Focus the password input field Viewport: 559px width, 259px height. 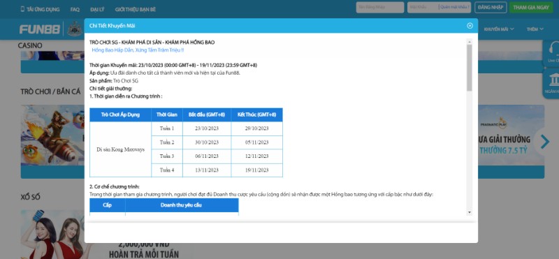tap(423, 7)
